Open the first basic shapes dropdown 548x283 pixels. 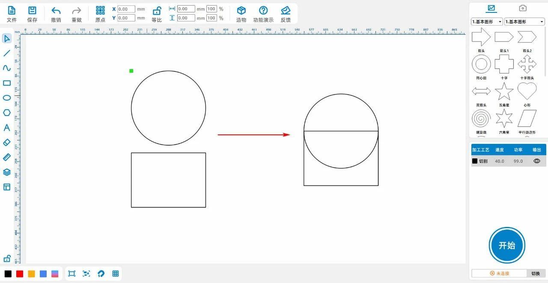tap(487, 21)
